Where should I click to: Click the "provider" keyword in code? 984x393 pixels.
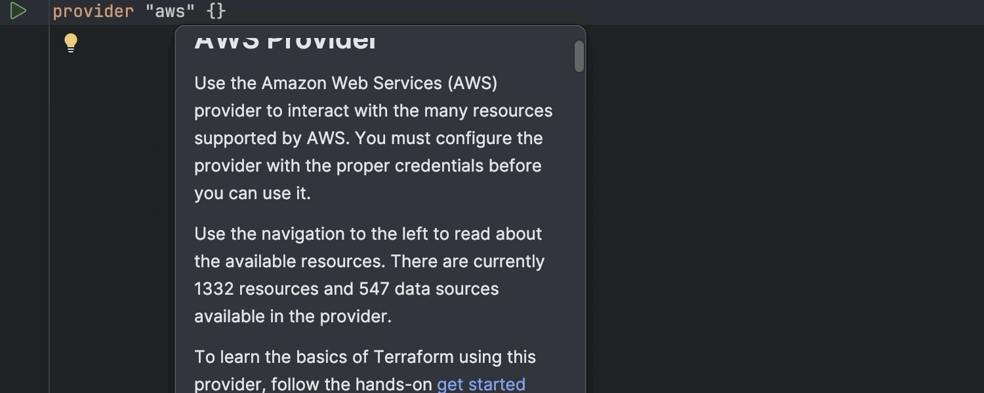93,12
